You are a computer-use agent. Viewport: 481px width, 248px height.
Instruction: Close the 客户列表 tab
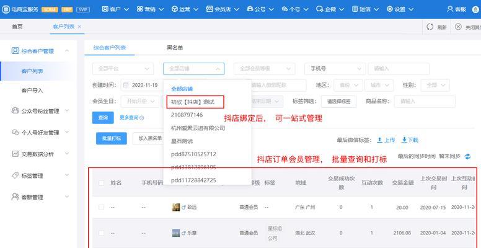[x=79, y=27]
